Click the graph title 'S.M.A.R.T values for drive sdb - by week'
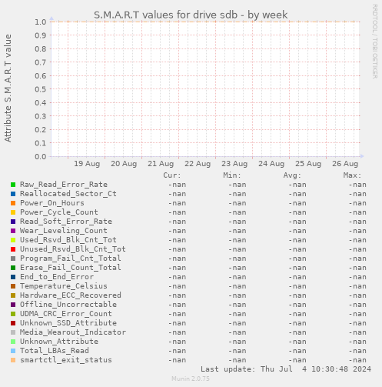This screenshot has width=382, height=387. (x=191, y=15)
